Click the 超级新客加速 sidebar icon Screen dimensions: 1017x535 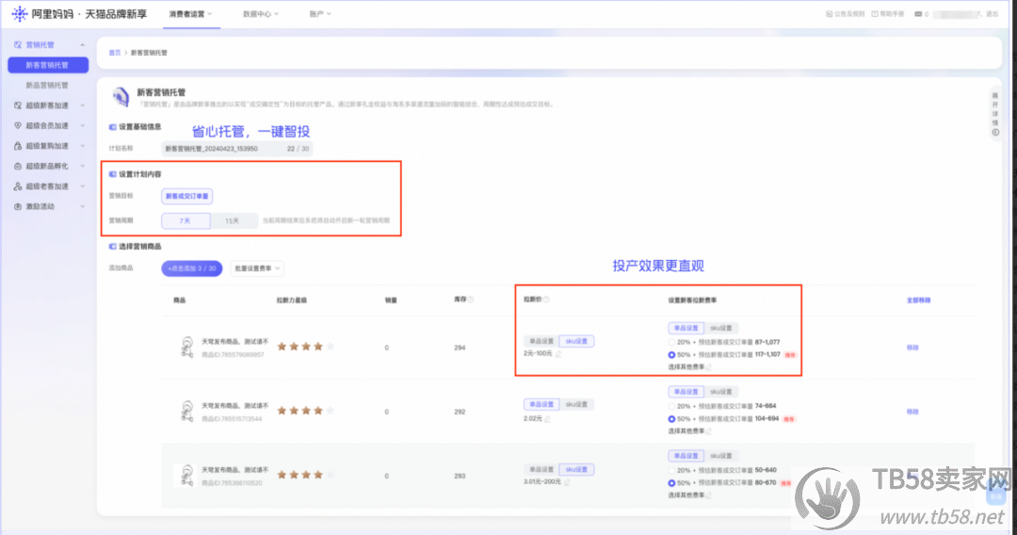18,105
